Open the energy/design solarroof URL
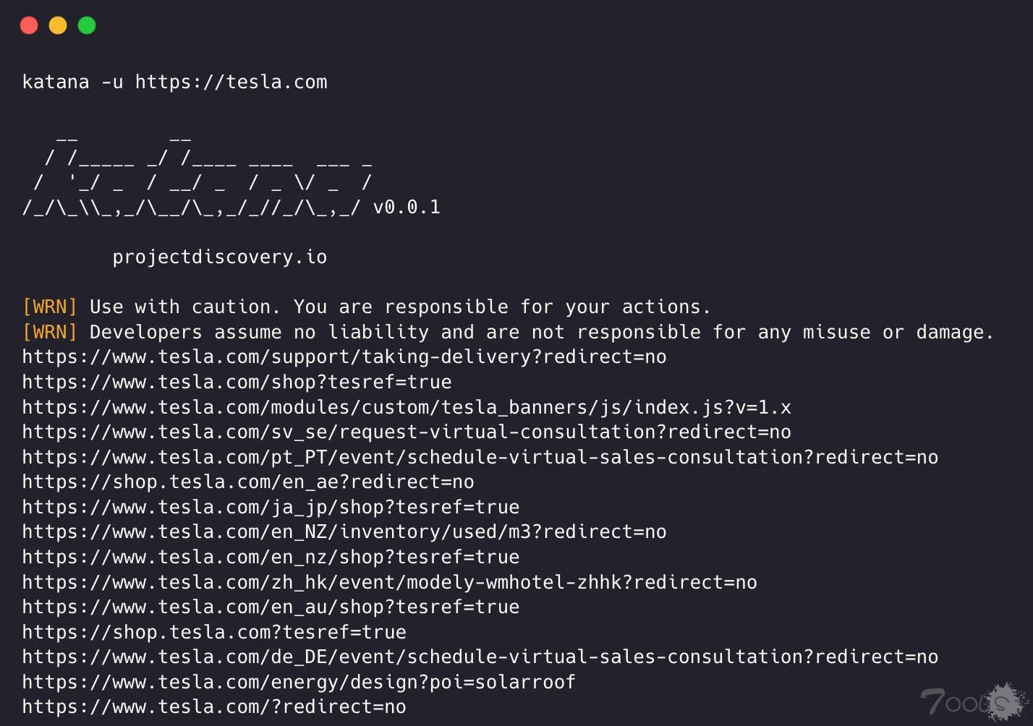This screenshot has height=726, width=1033. coord(299,682)
